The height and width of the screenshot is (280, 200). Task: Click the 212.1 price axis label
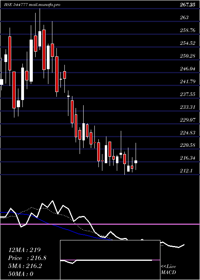186,171
